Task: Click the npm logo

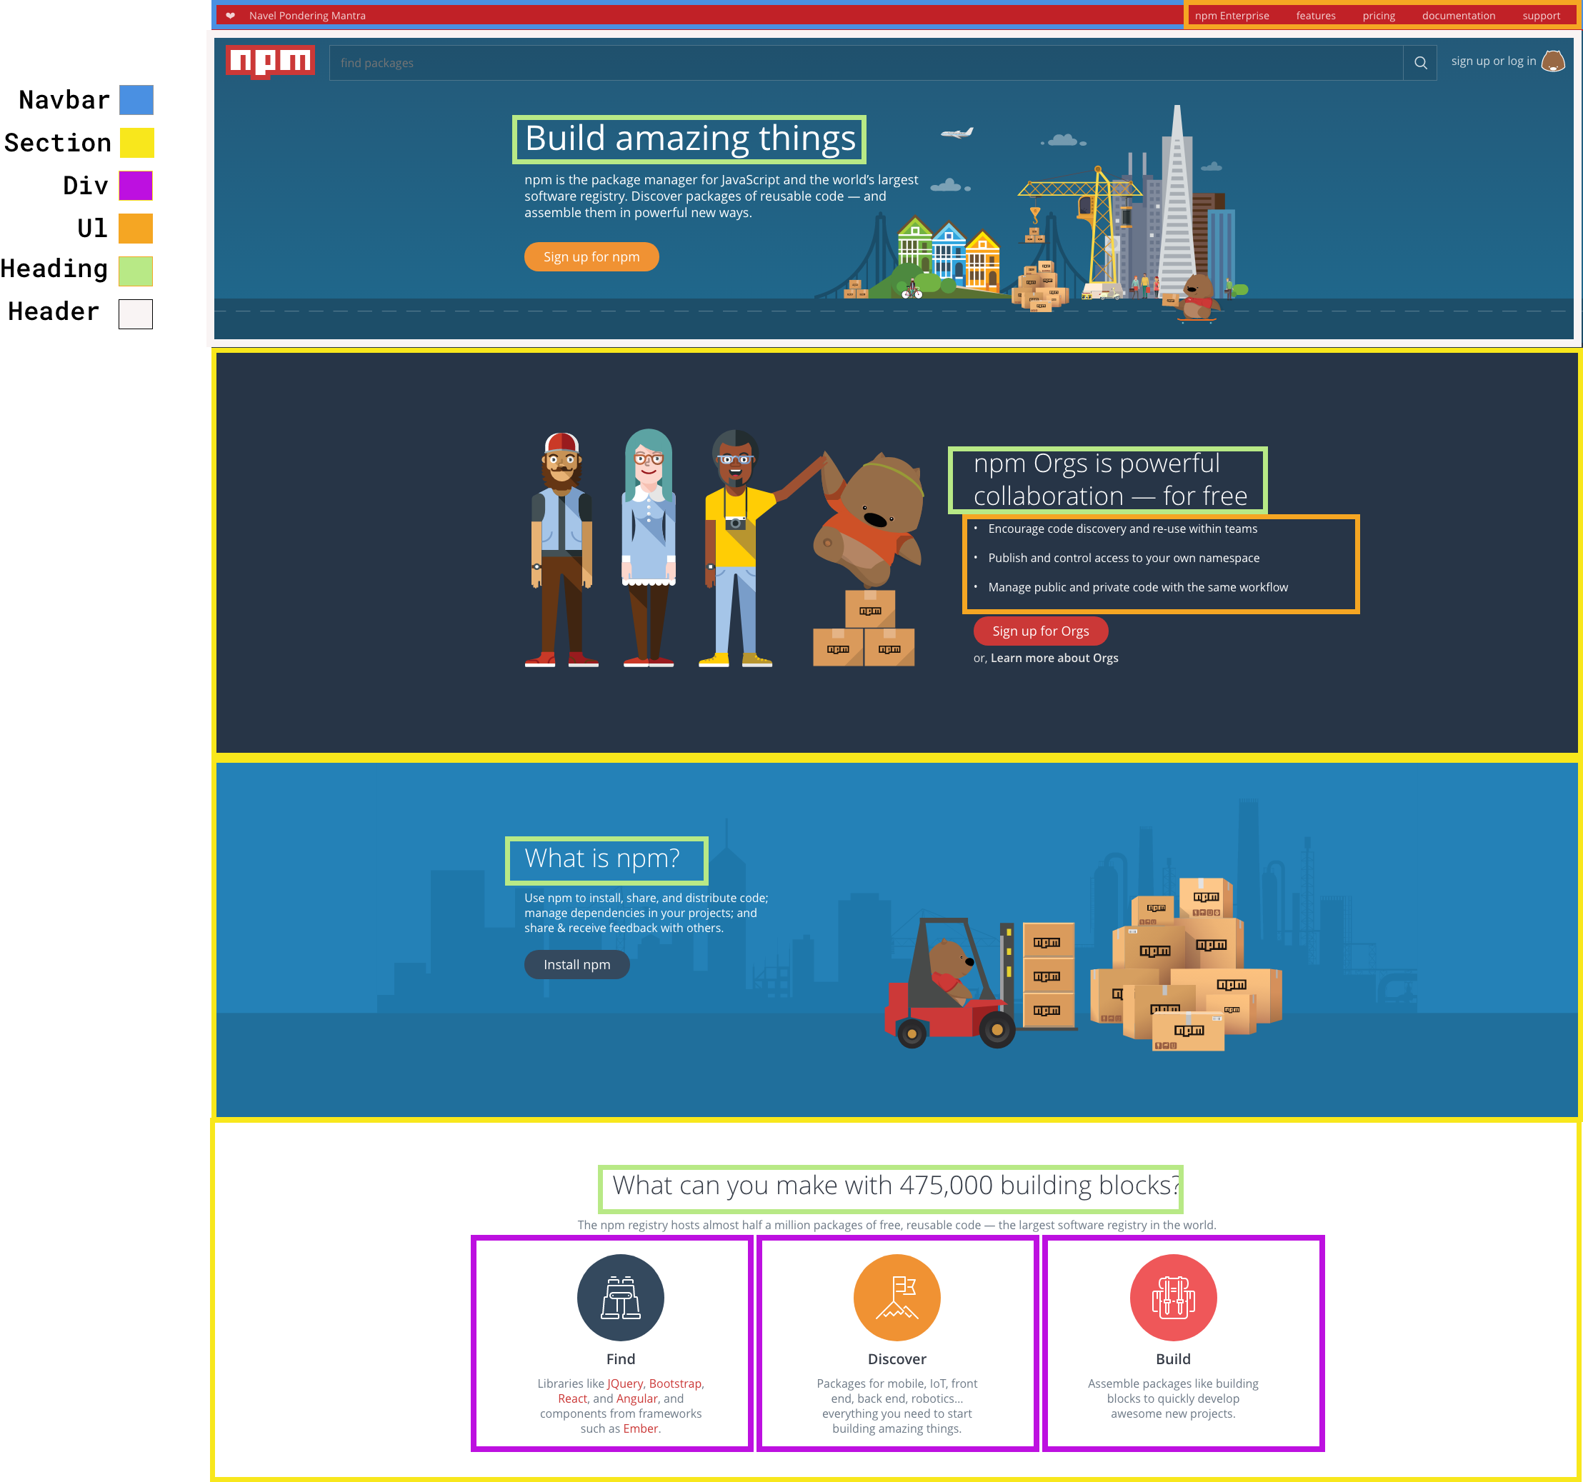Action: tap(270, 61)
